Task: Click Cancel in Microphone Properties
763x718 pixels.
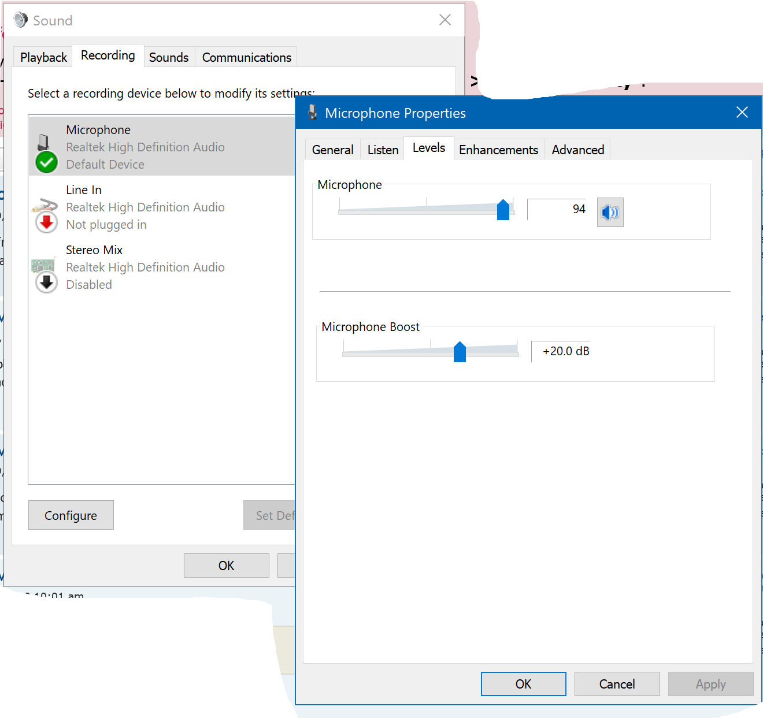Action: coord(617,684)
